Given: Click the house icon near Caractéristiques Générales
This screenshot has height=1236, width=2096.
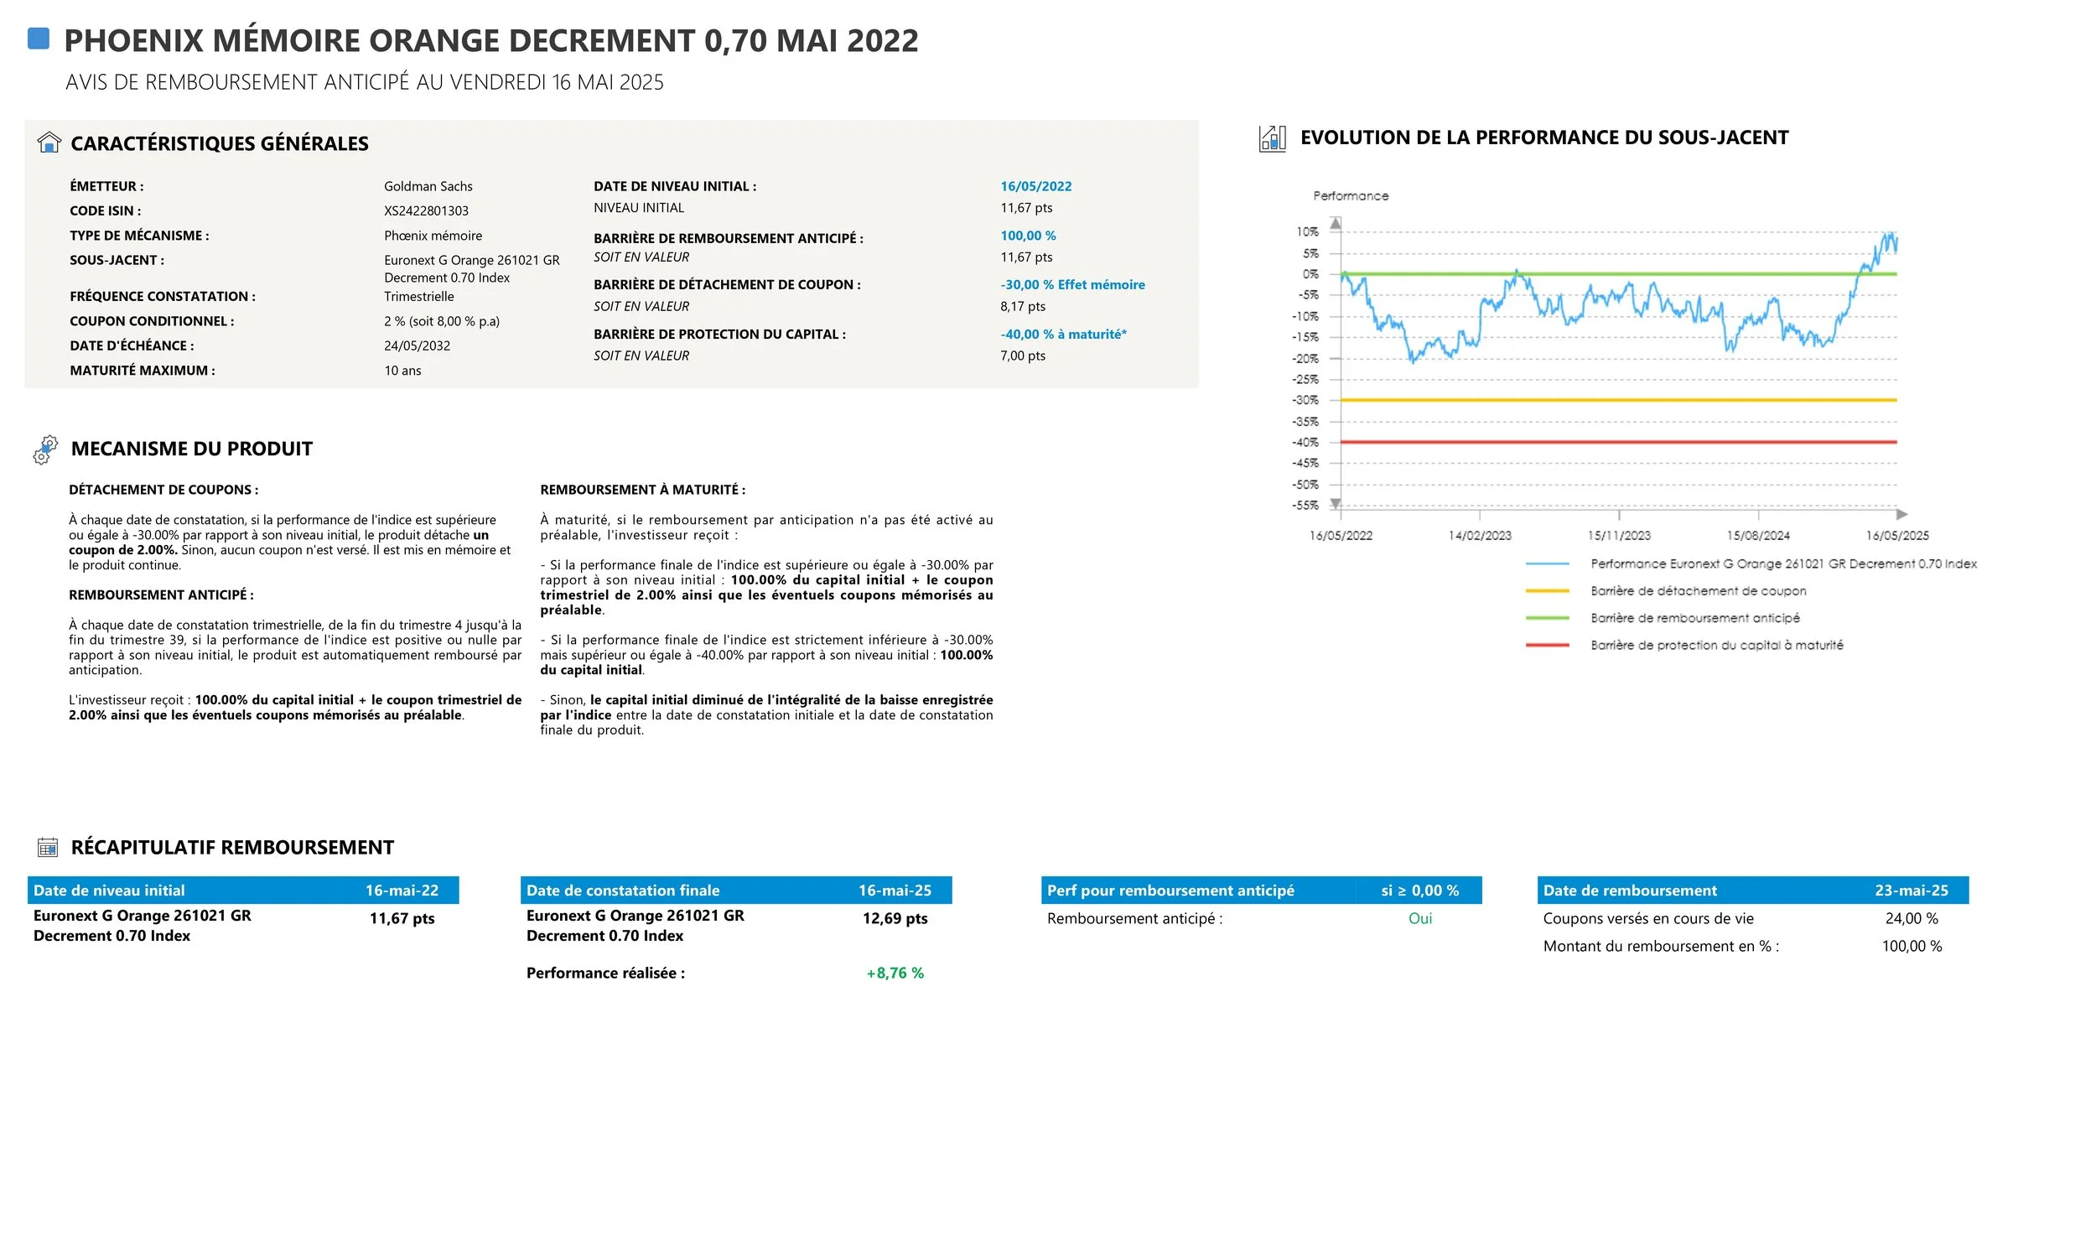Looking at the screenshot, I should point(49,143).
